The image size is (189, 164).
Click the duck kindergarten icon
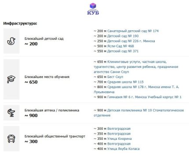click(11, 41)
